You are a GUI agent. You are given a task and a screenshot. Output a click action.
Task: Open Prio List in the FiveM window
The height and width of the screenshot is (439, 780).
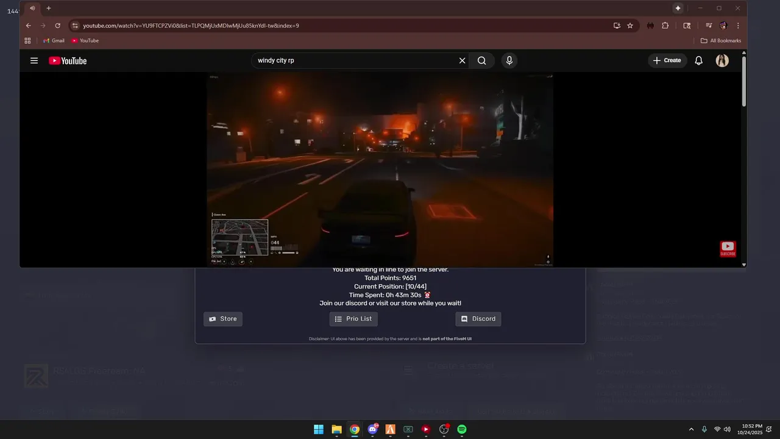point(353,319)
